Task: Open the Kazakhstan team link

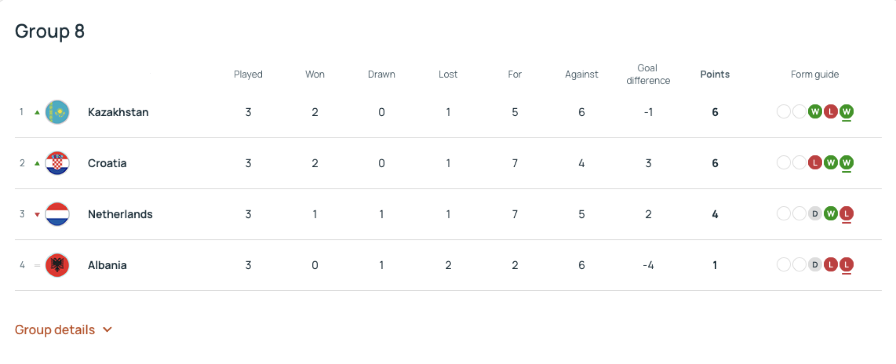Action: click(118, 112)
